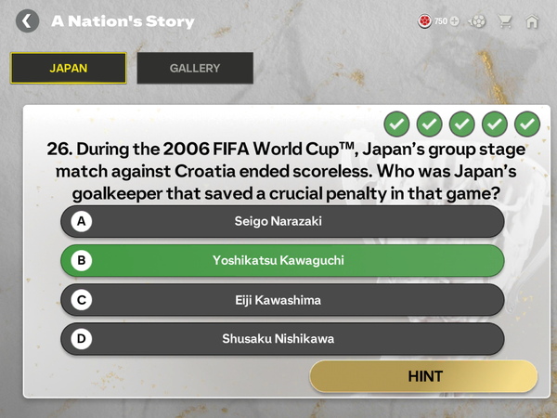Select answer B Yoshikatsu Kawaguchi
557x418 pixels.
tap(282, 261)
